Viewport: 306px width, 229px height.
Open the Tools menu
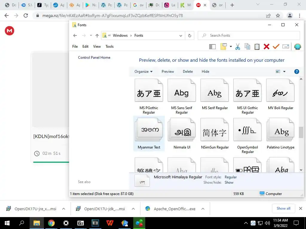[109, 46]
